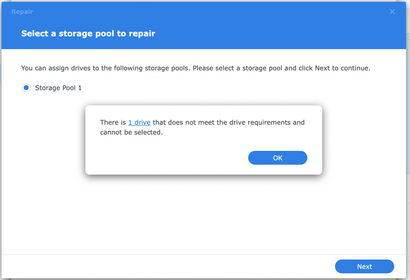Click Next to continue the repair
Screen dimensions: 410x280
point(364,267)
